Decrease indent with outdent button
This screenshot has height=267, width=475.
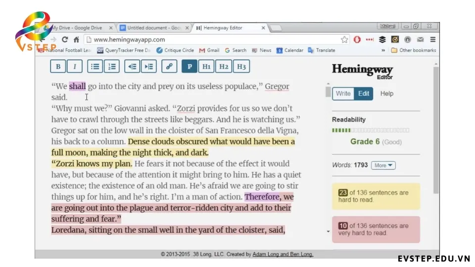pyautogui.click(x=132, y=67)
